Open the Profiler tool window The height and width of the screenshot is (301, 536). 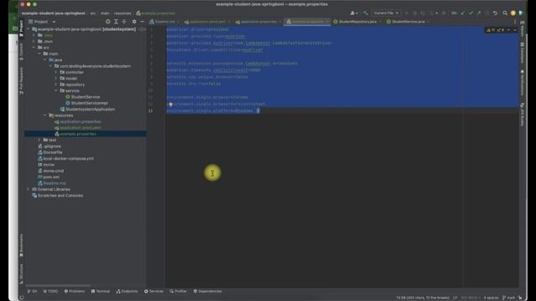tap(178, 292)
